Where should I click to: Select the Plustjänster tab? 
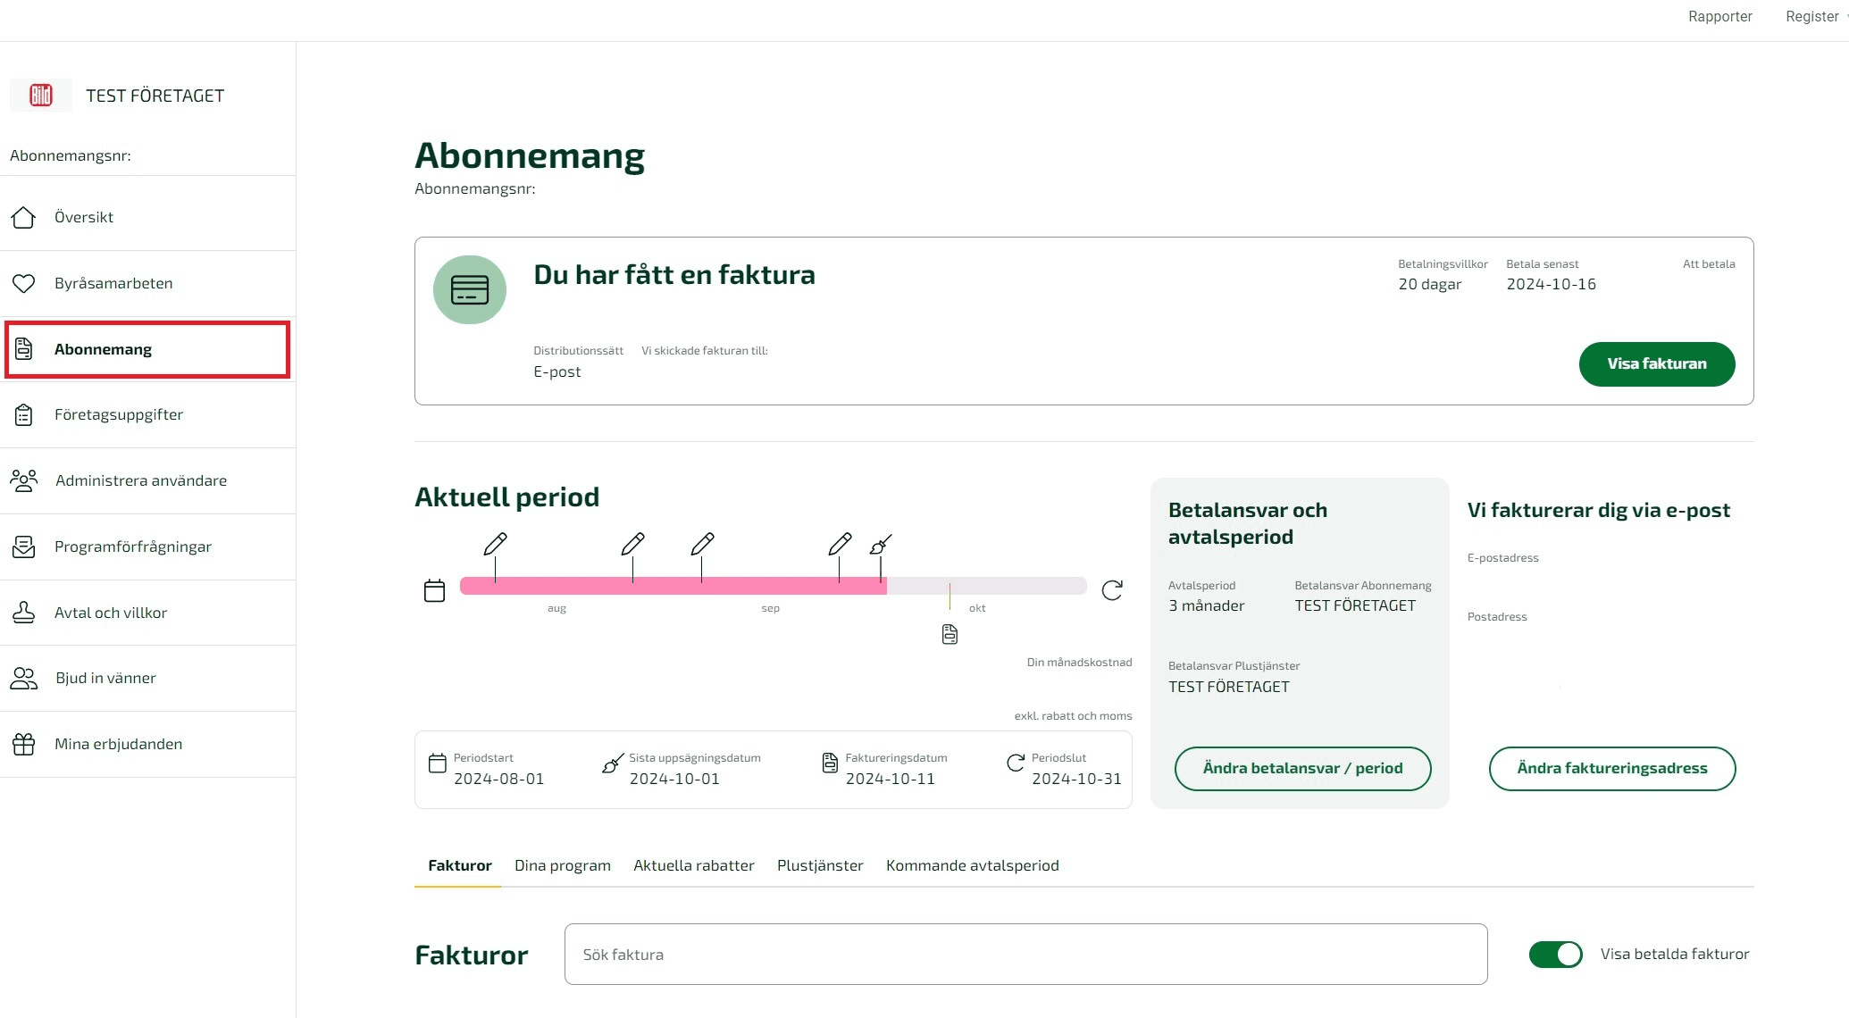(820, 865)
